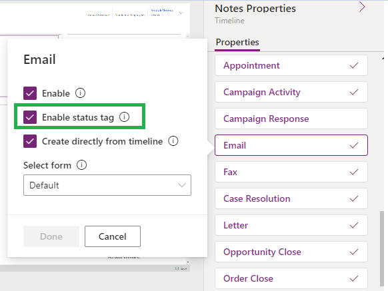
Task: Open Case Resolution activity settings
Action: pyautogui.click(x=291, y=198)
